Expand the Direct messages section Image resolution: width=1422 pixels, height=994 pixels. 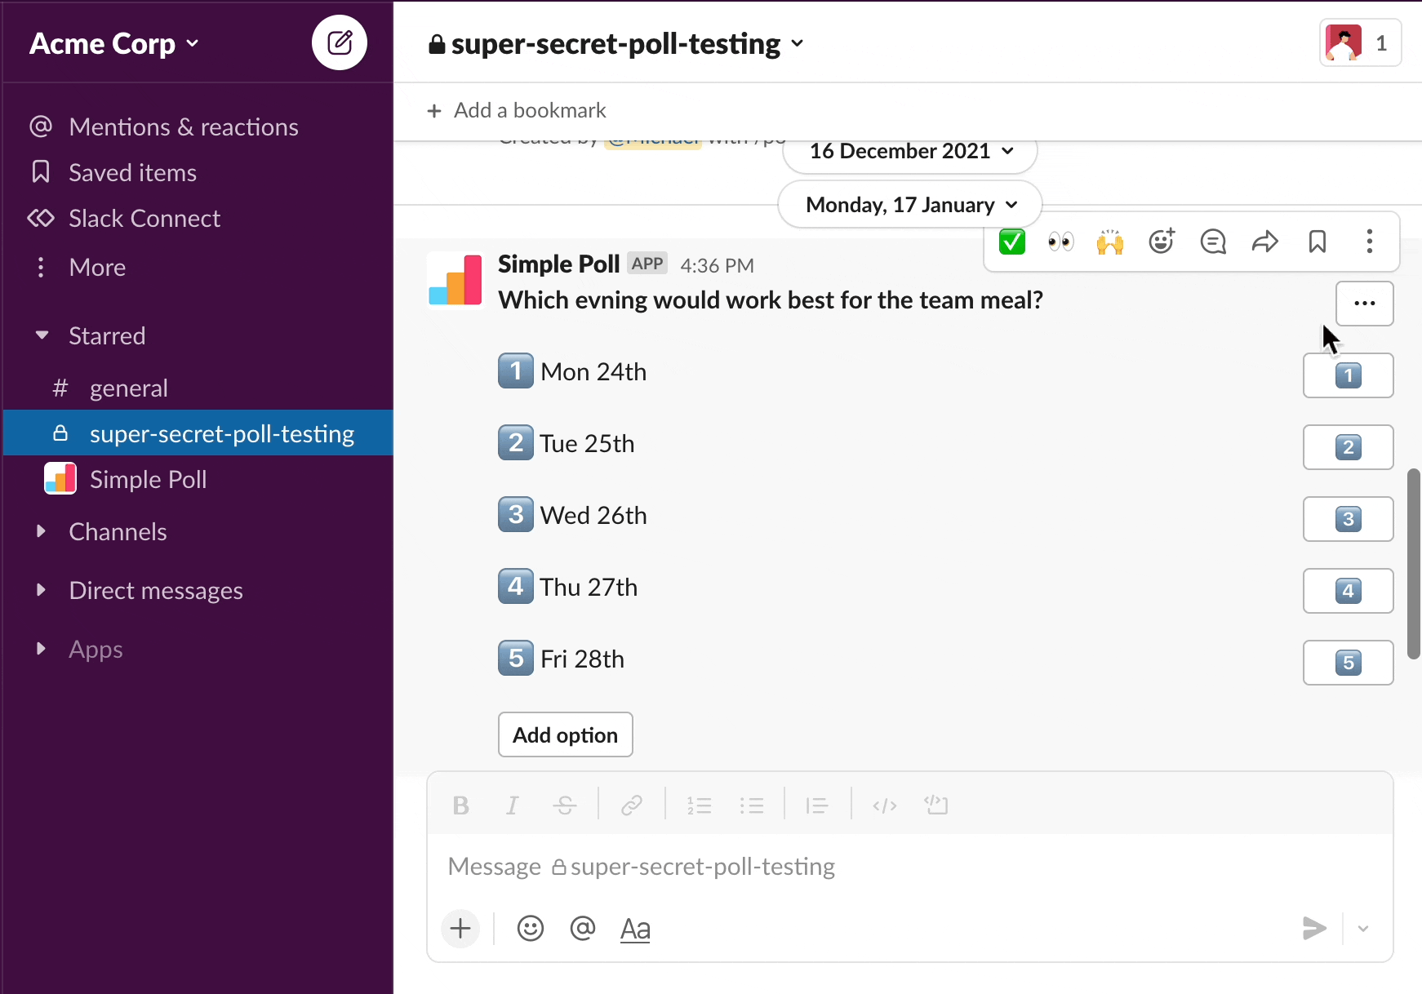tap(41, 590)
